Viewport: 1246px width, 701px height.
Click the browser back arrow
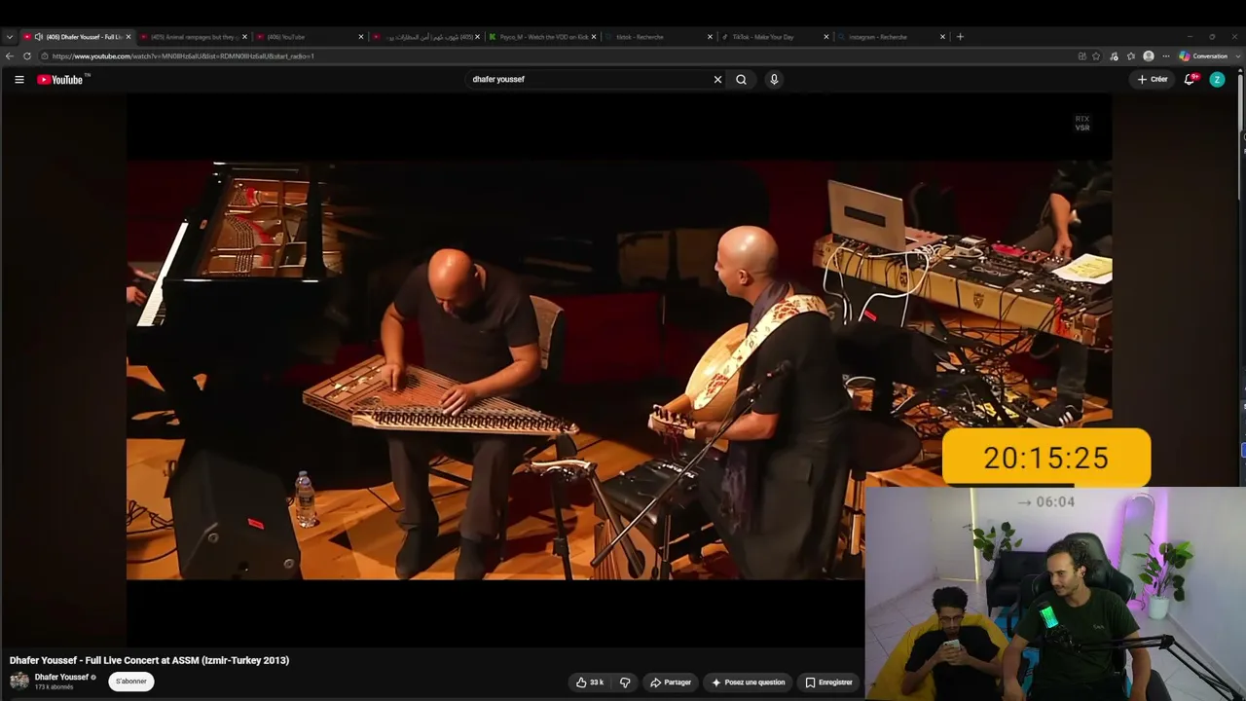coord(10,56)
